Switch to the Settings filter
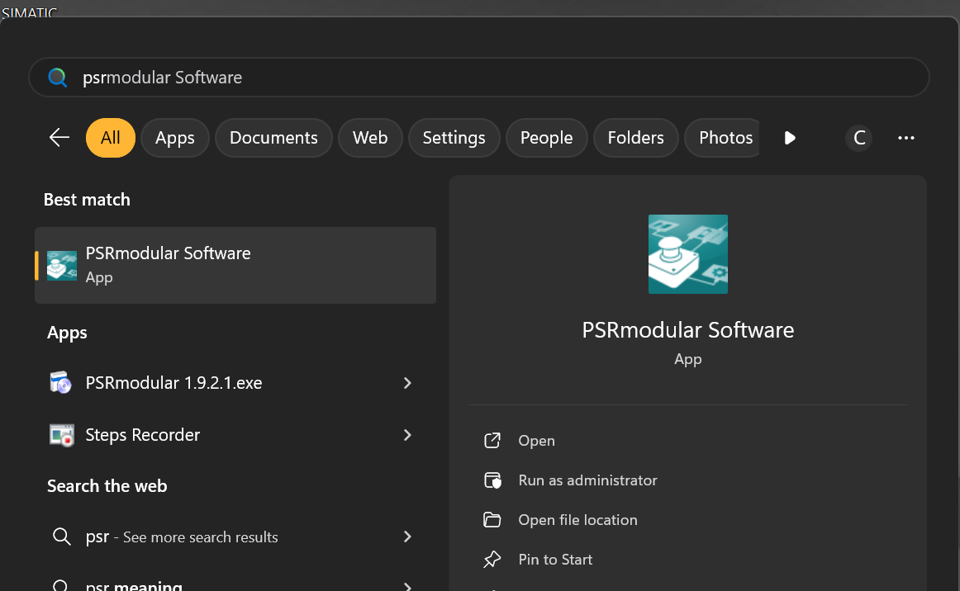Screen dimensions: 960x591 point(454,138)
